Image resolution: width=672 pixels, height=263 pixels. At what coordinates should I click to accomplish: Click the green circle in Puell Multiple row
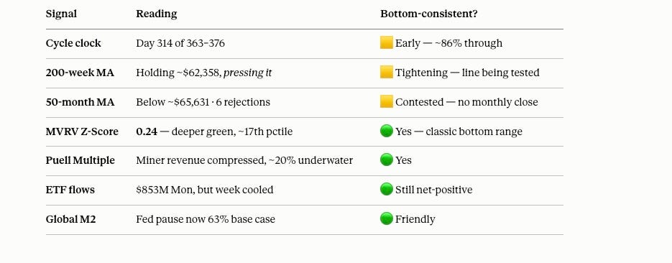[x=386, y=160]
